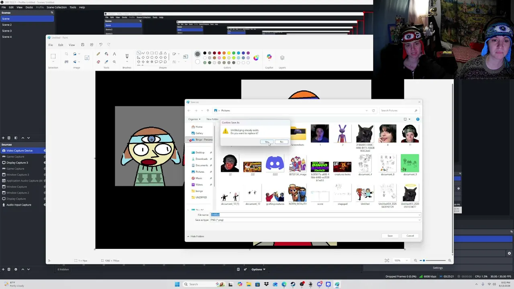Decline replacement with the No button
This screenshot has width=514, height=289.
tap(281, 142)
